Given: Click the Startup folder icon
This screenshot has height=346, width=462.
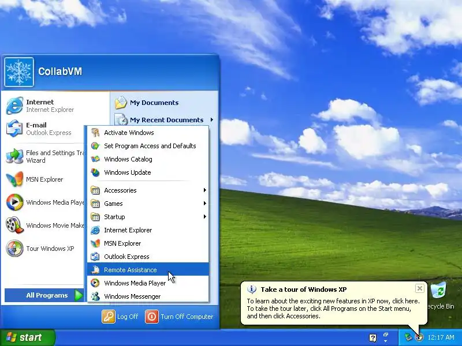Looking at the screenshot, I should [x=95, y=217].
